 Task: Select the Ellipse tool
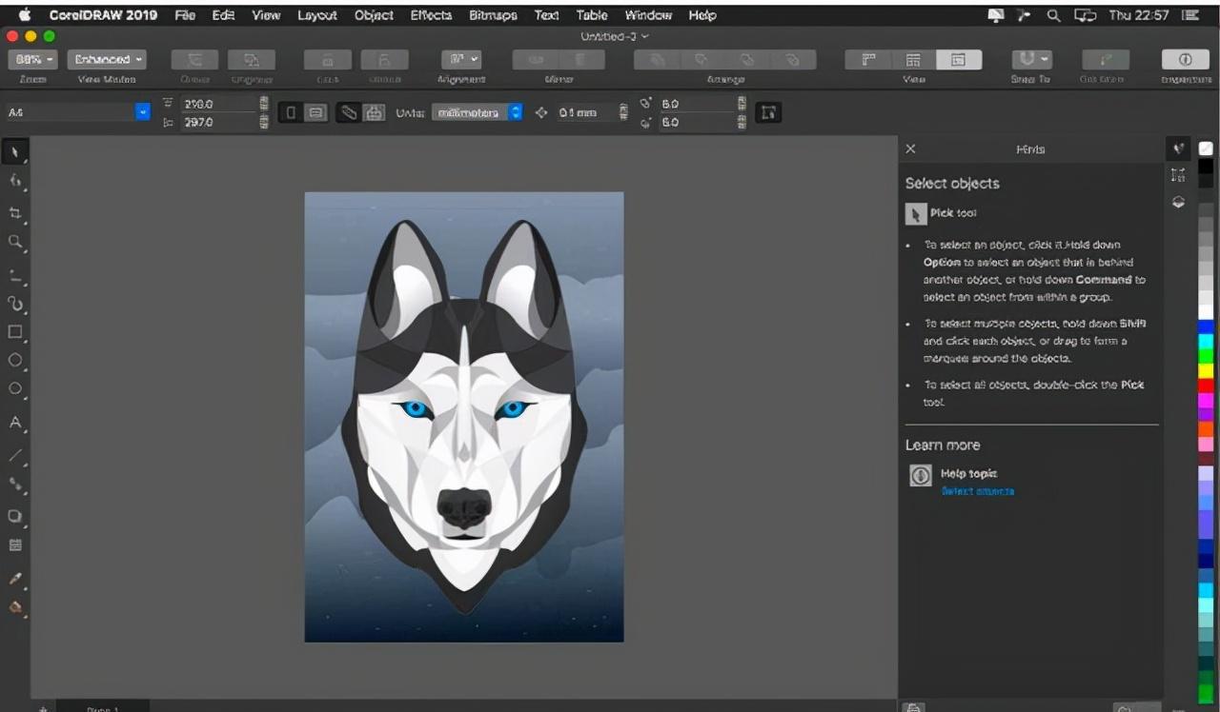click(15, 360)
